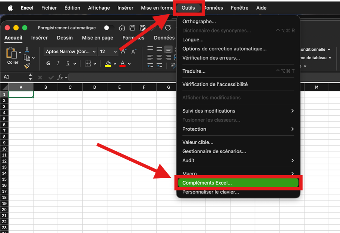Click the Decrease Indent icon
The width and height of the screenshot is (340, 233).
pyautogui.click(x=150, y=66)
